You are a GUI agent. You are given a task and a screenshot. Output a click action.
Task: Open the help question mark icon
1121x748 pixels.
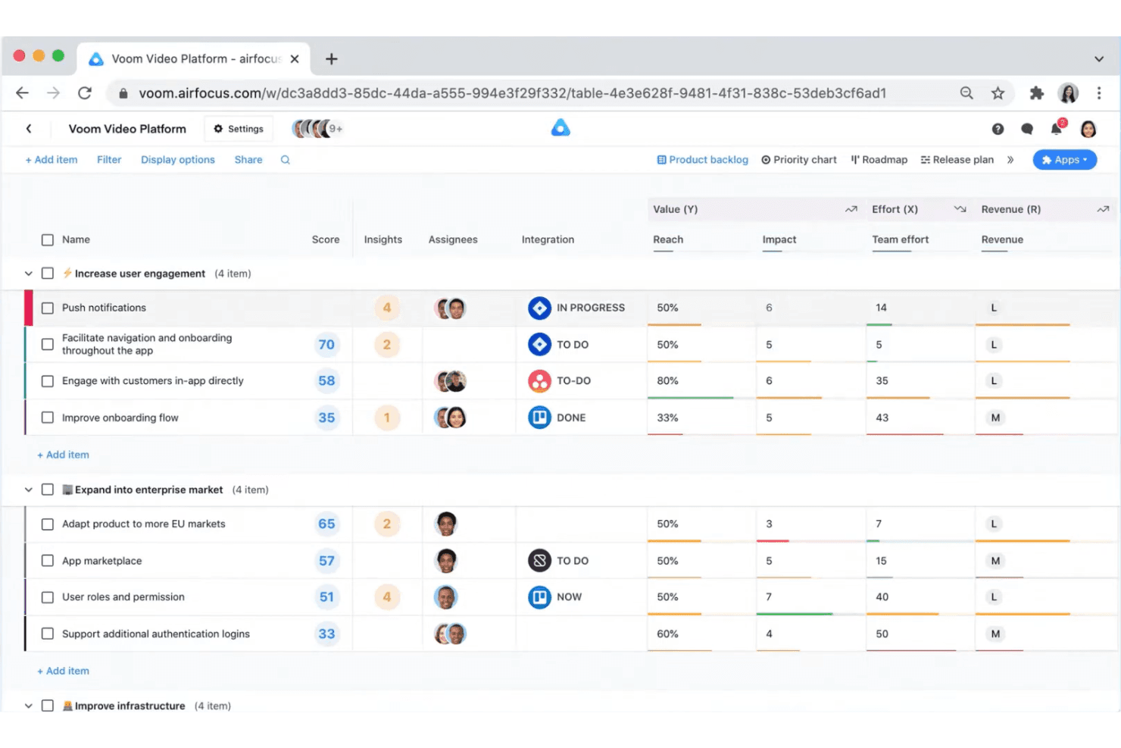998,129
